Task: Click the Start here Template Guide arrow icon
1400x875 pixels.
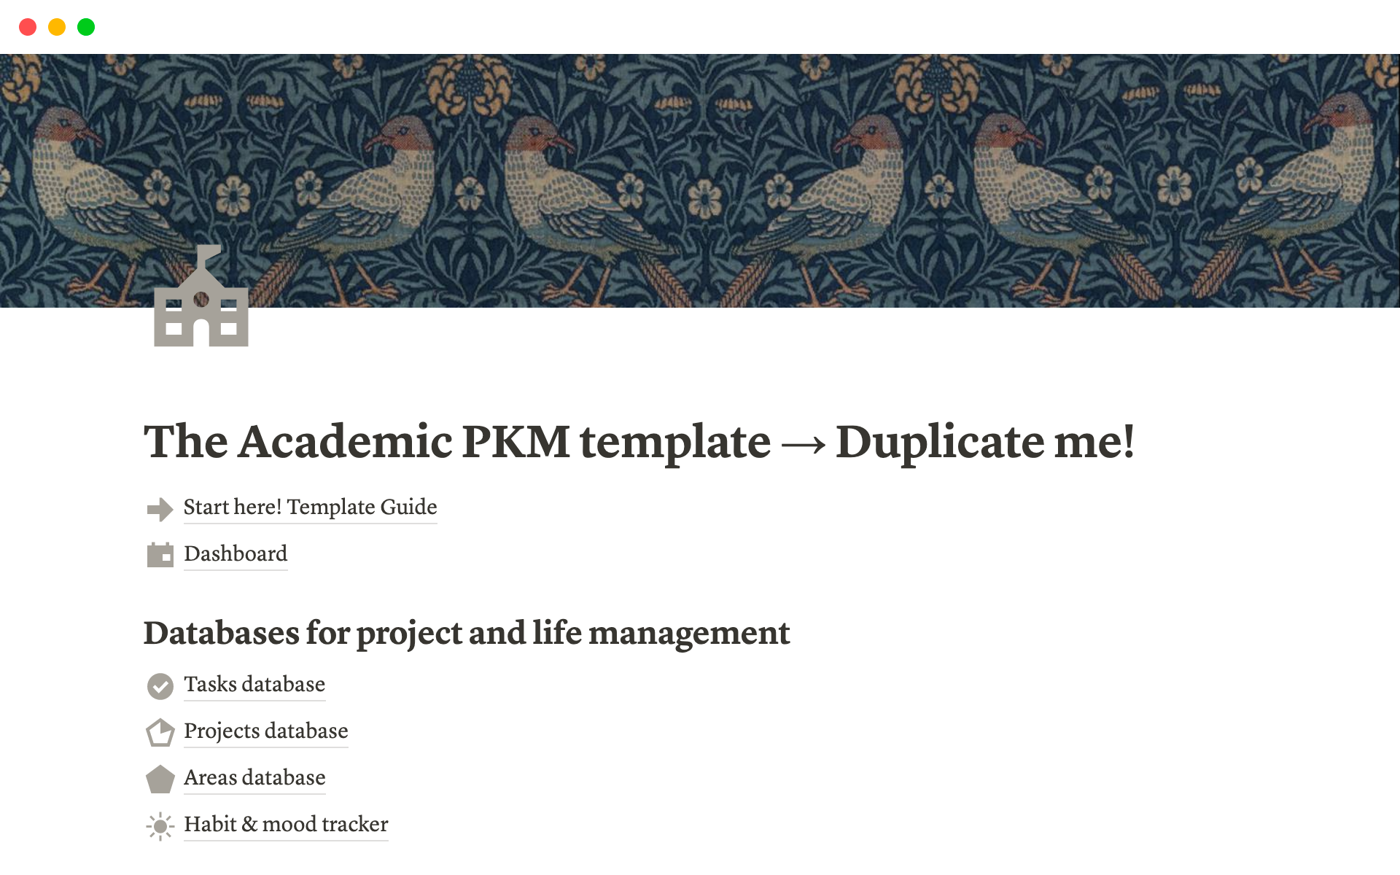Action: (x=163, y=507)
